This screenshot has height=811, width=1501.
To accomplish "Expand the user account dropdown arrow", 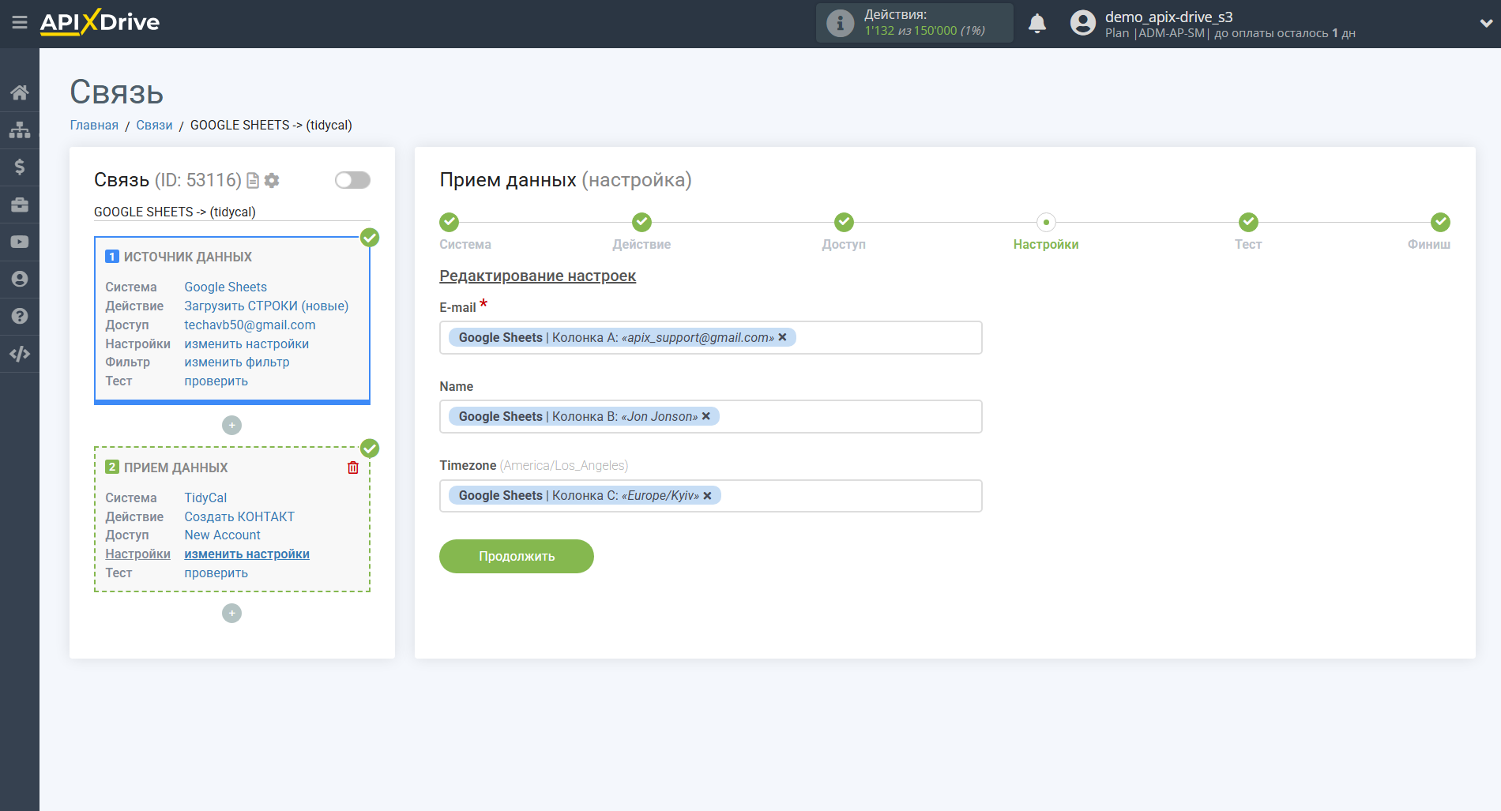I will click(1485, 24).
